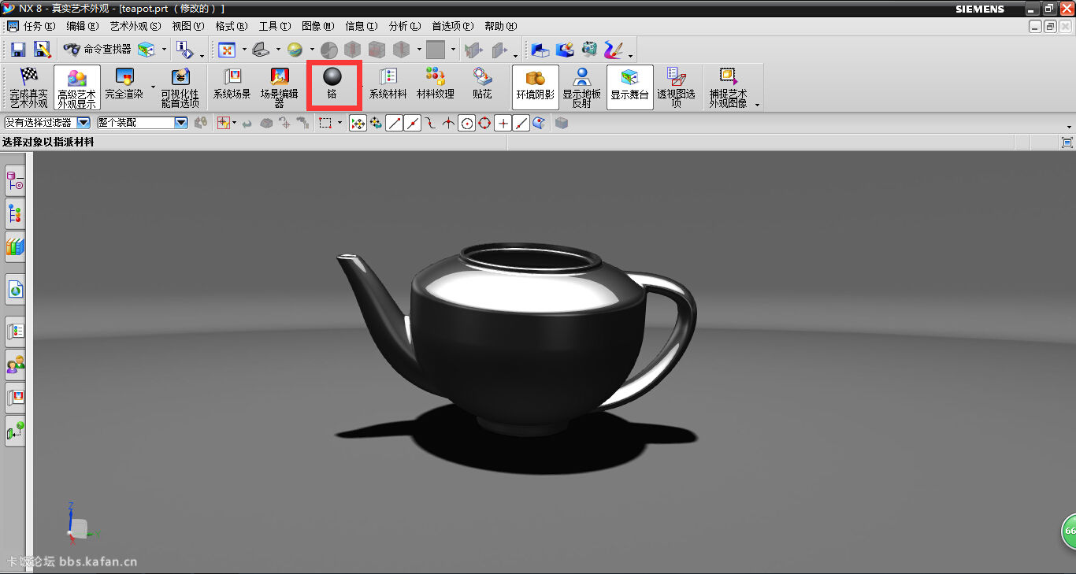Open the 信息 menu
1076x574 pixels.
[x=361, y=26]
